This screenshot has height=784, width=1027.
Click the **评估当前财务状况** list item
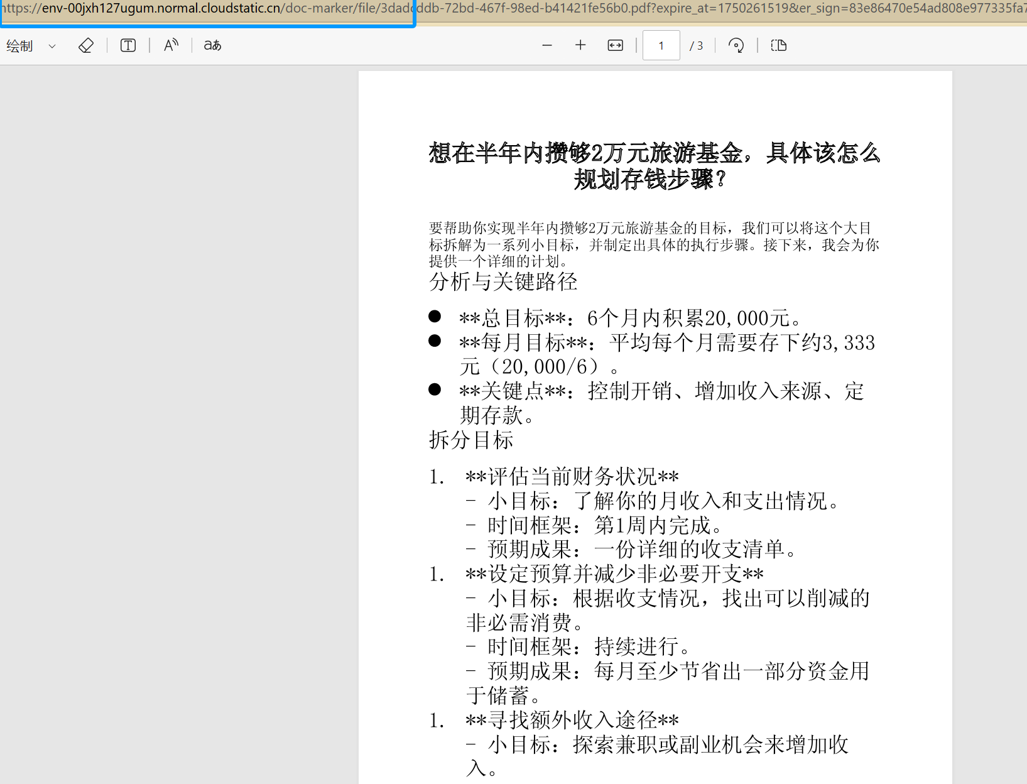coord(572,477)
